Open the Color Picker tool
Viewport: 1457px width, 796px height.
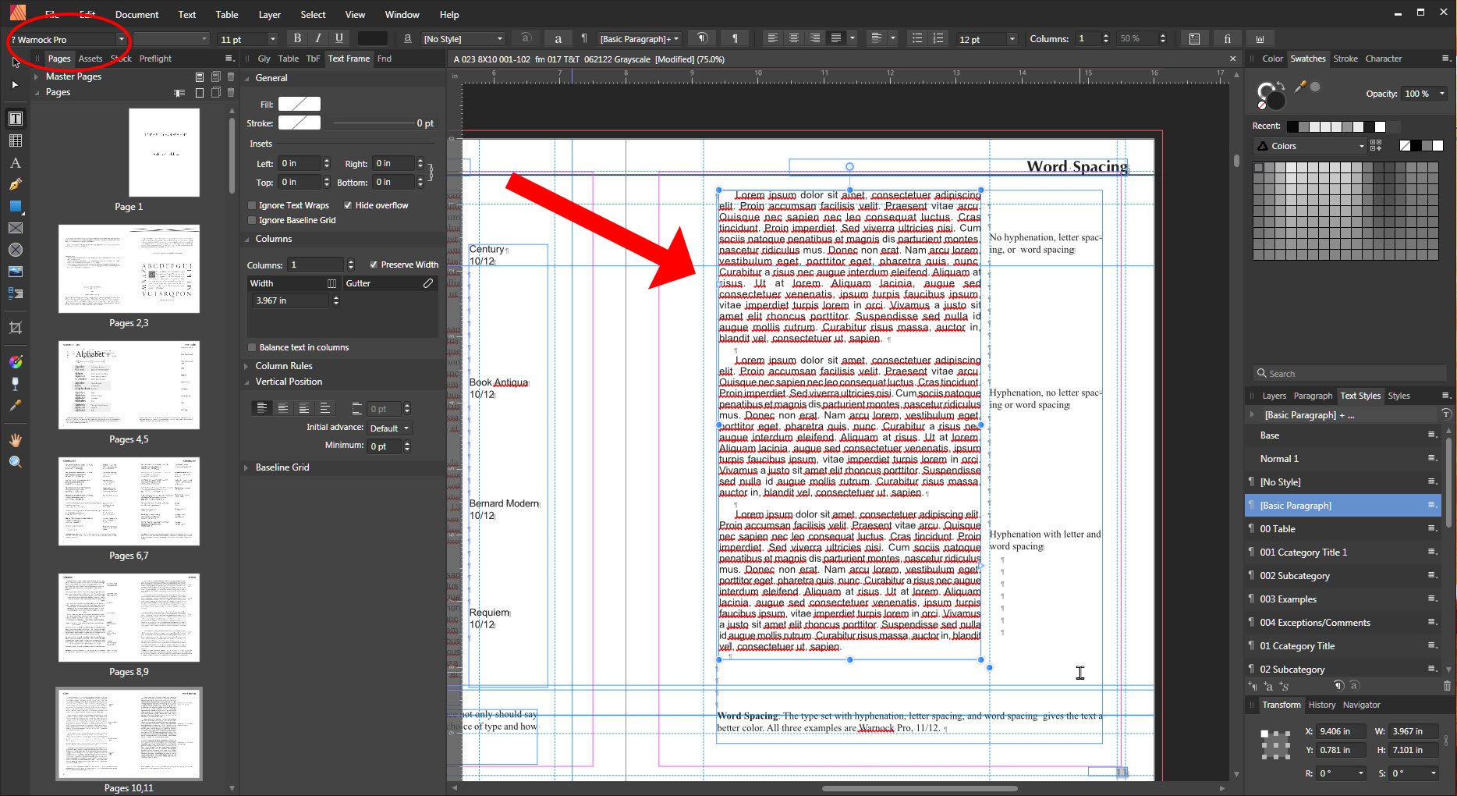click(15, 406)
